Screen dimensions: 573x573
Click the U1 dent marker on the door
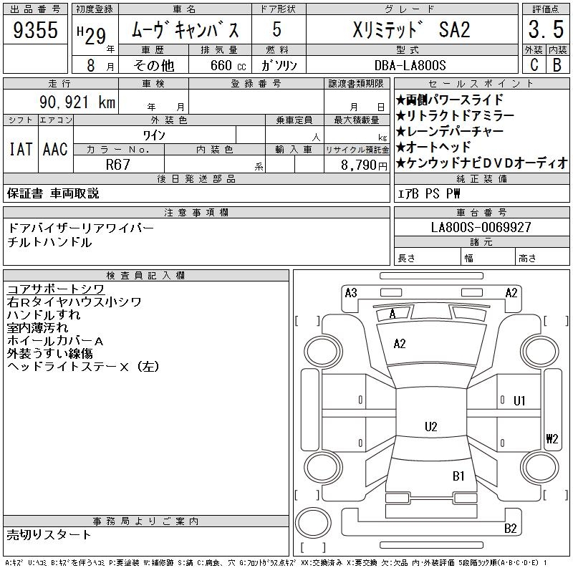tap(519, 401)
